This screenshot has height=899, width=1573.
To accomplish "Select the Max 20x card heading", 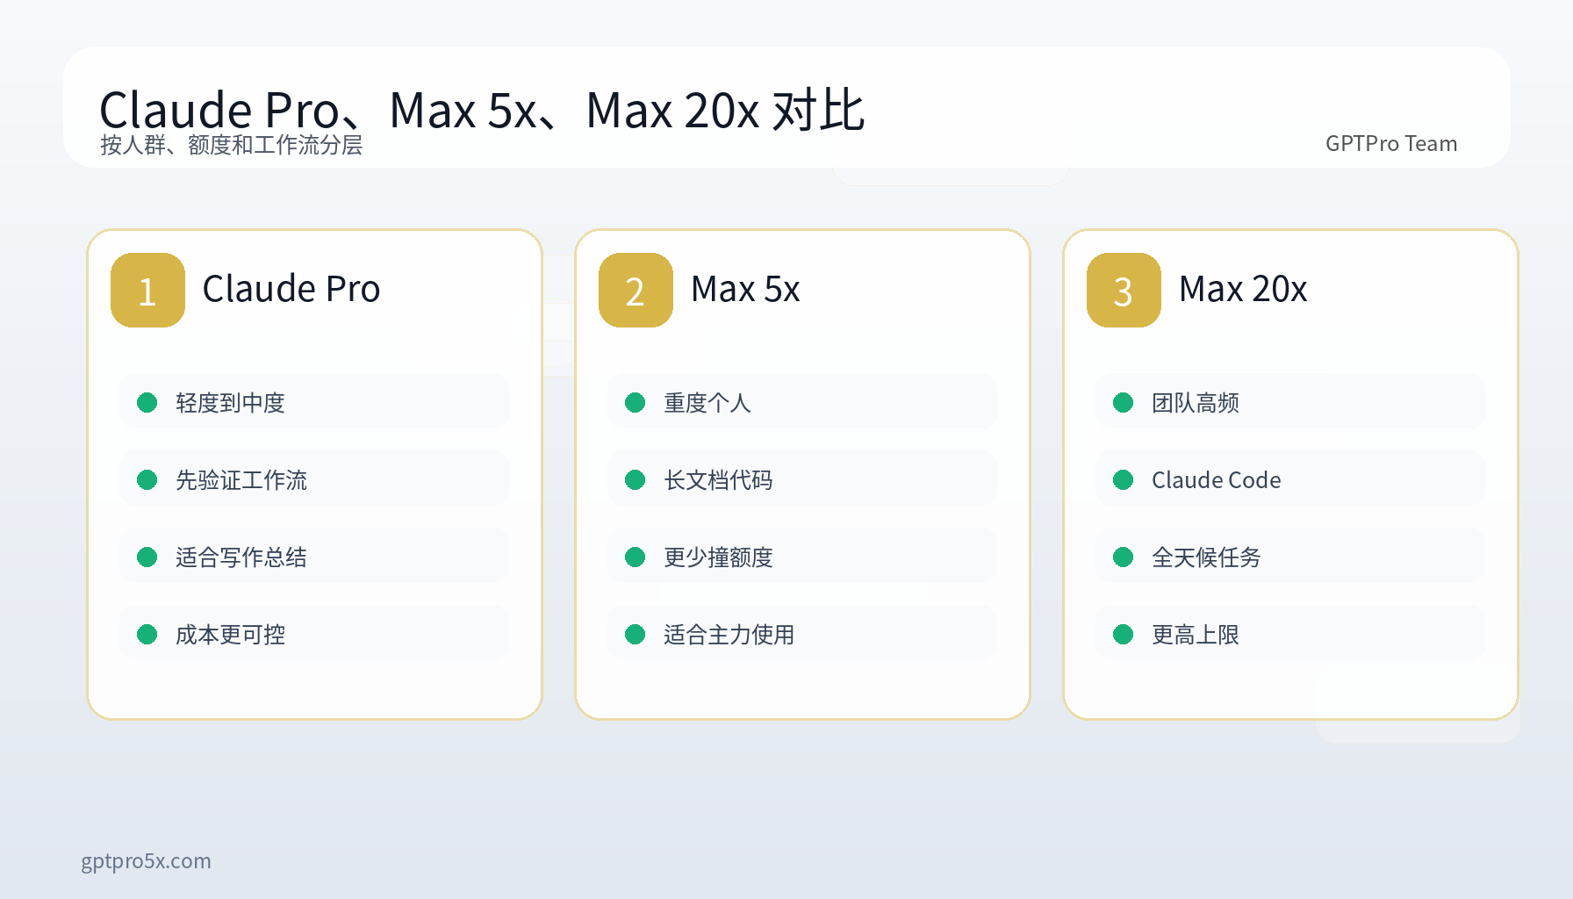I will [1243, 289].
